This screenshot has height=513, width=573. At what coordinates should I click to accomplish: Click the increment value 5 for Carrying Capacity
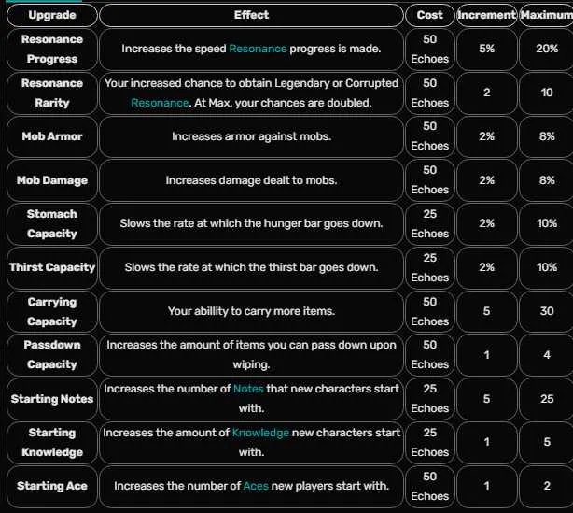(x=487, y=311)
